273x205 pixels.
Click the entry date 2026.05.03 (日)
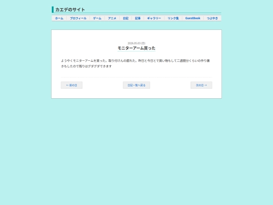coord(136,43)
